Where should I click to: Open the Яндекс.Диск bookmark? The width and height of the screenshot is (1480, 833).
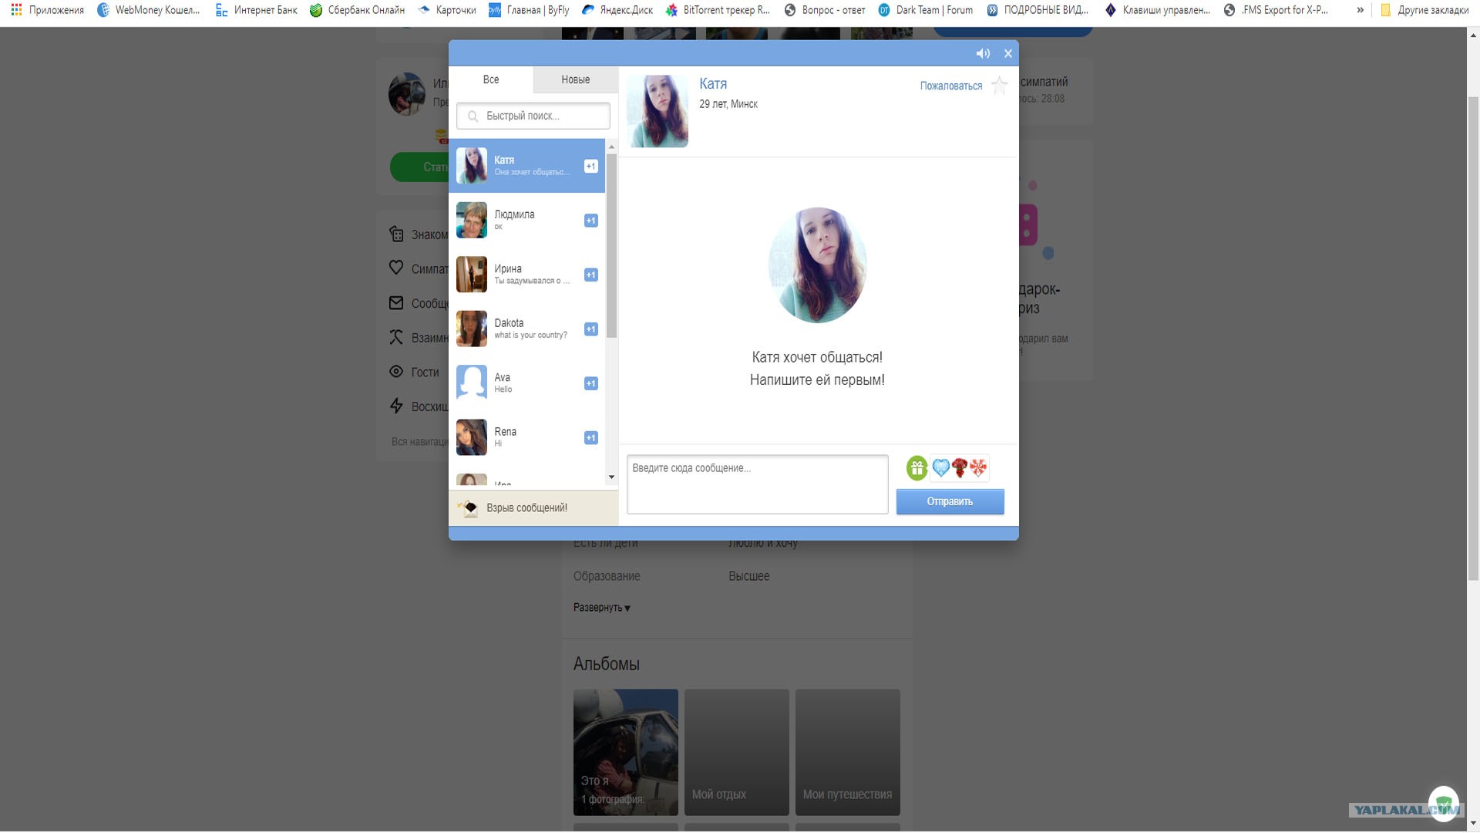point(617,10)
